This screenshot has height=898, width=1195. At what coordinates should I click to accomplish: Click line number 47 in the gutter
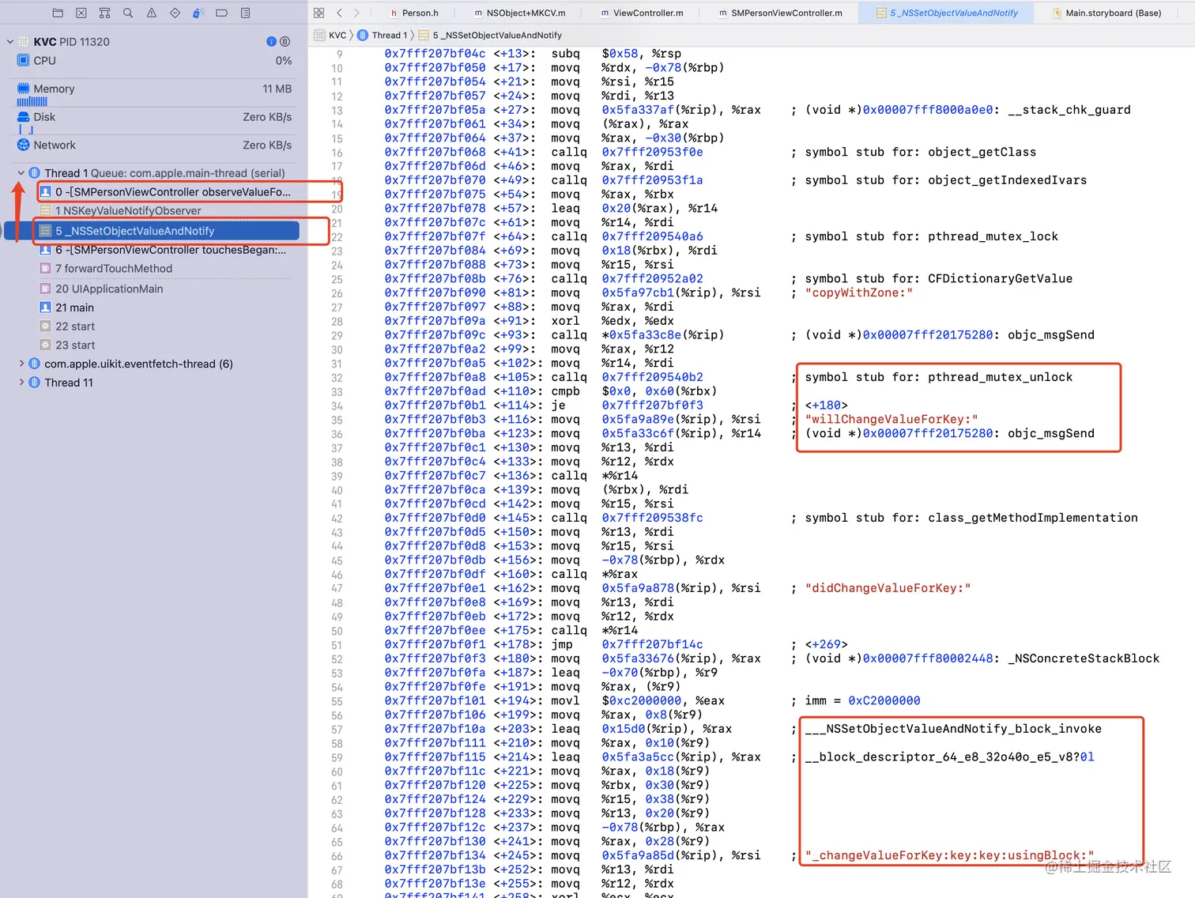[337, 589]
